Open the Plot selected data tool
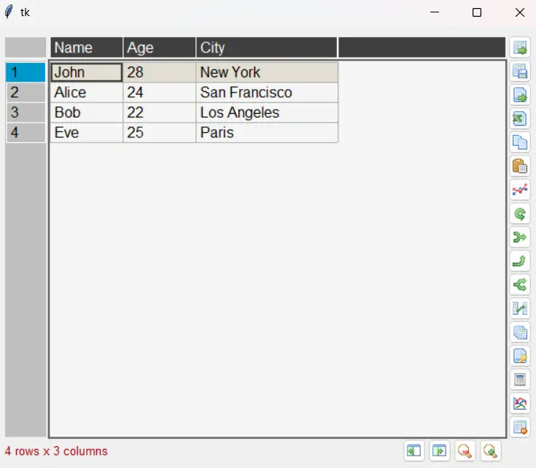Image resolution: width=536 pixels, height=468 pixels. [x=519, y=189]
